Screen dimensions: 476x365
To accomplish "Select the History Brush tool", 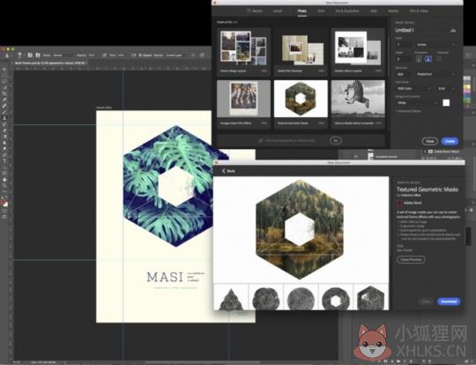I will tap(4, 123).
